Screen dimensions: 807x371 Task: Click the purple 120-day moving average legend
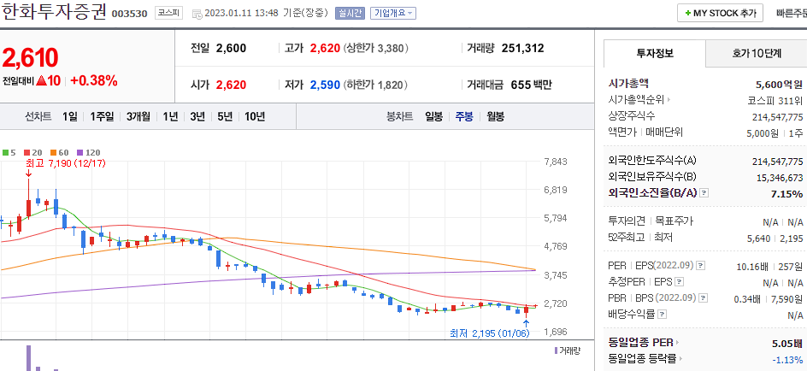point(89,152)
